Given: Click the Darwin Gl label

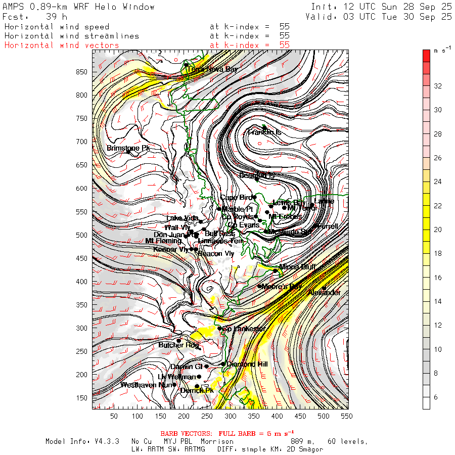Looking at the screenshot, I should [x=186, y=367].
